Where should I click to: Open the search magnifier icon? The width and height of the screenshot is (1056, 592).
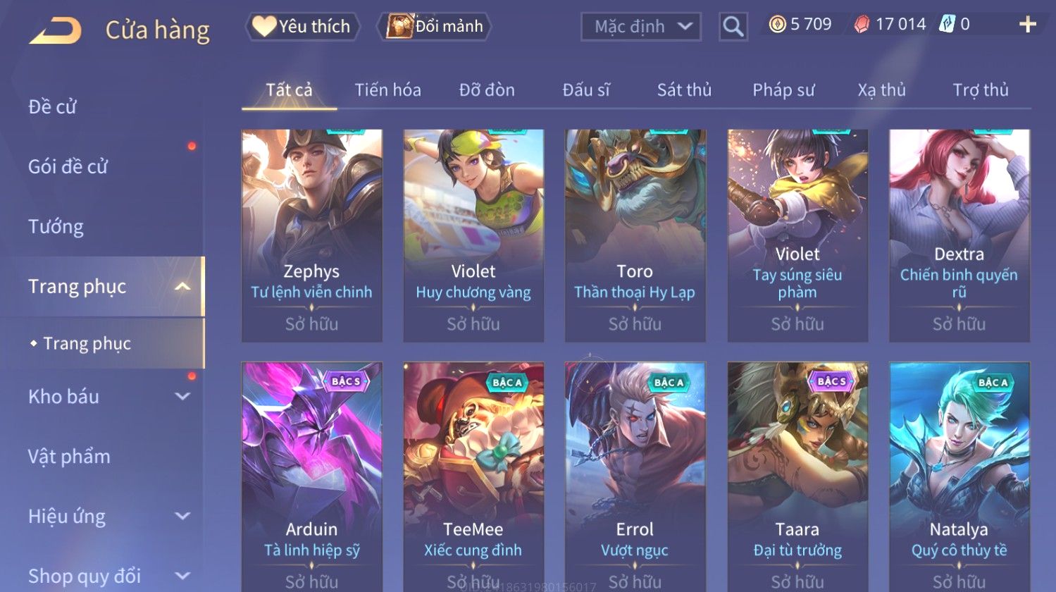[733, 27]
